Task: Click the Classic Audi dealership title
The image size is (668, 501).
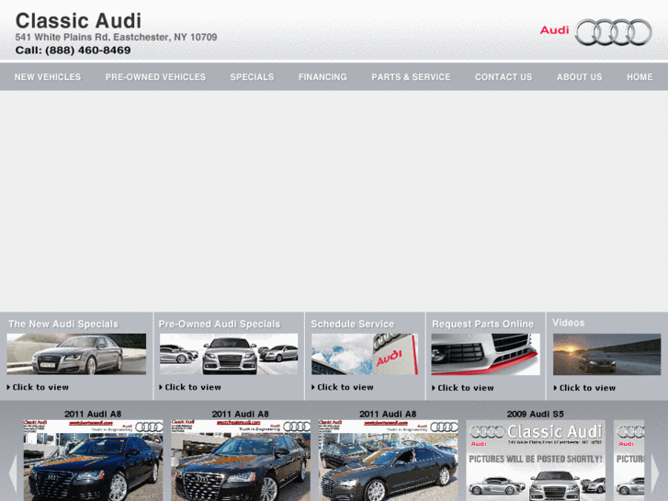Action: coord(78,21)
